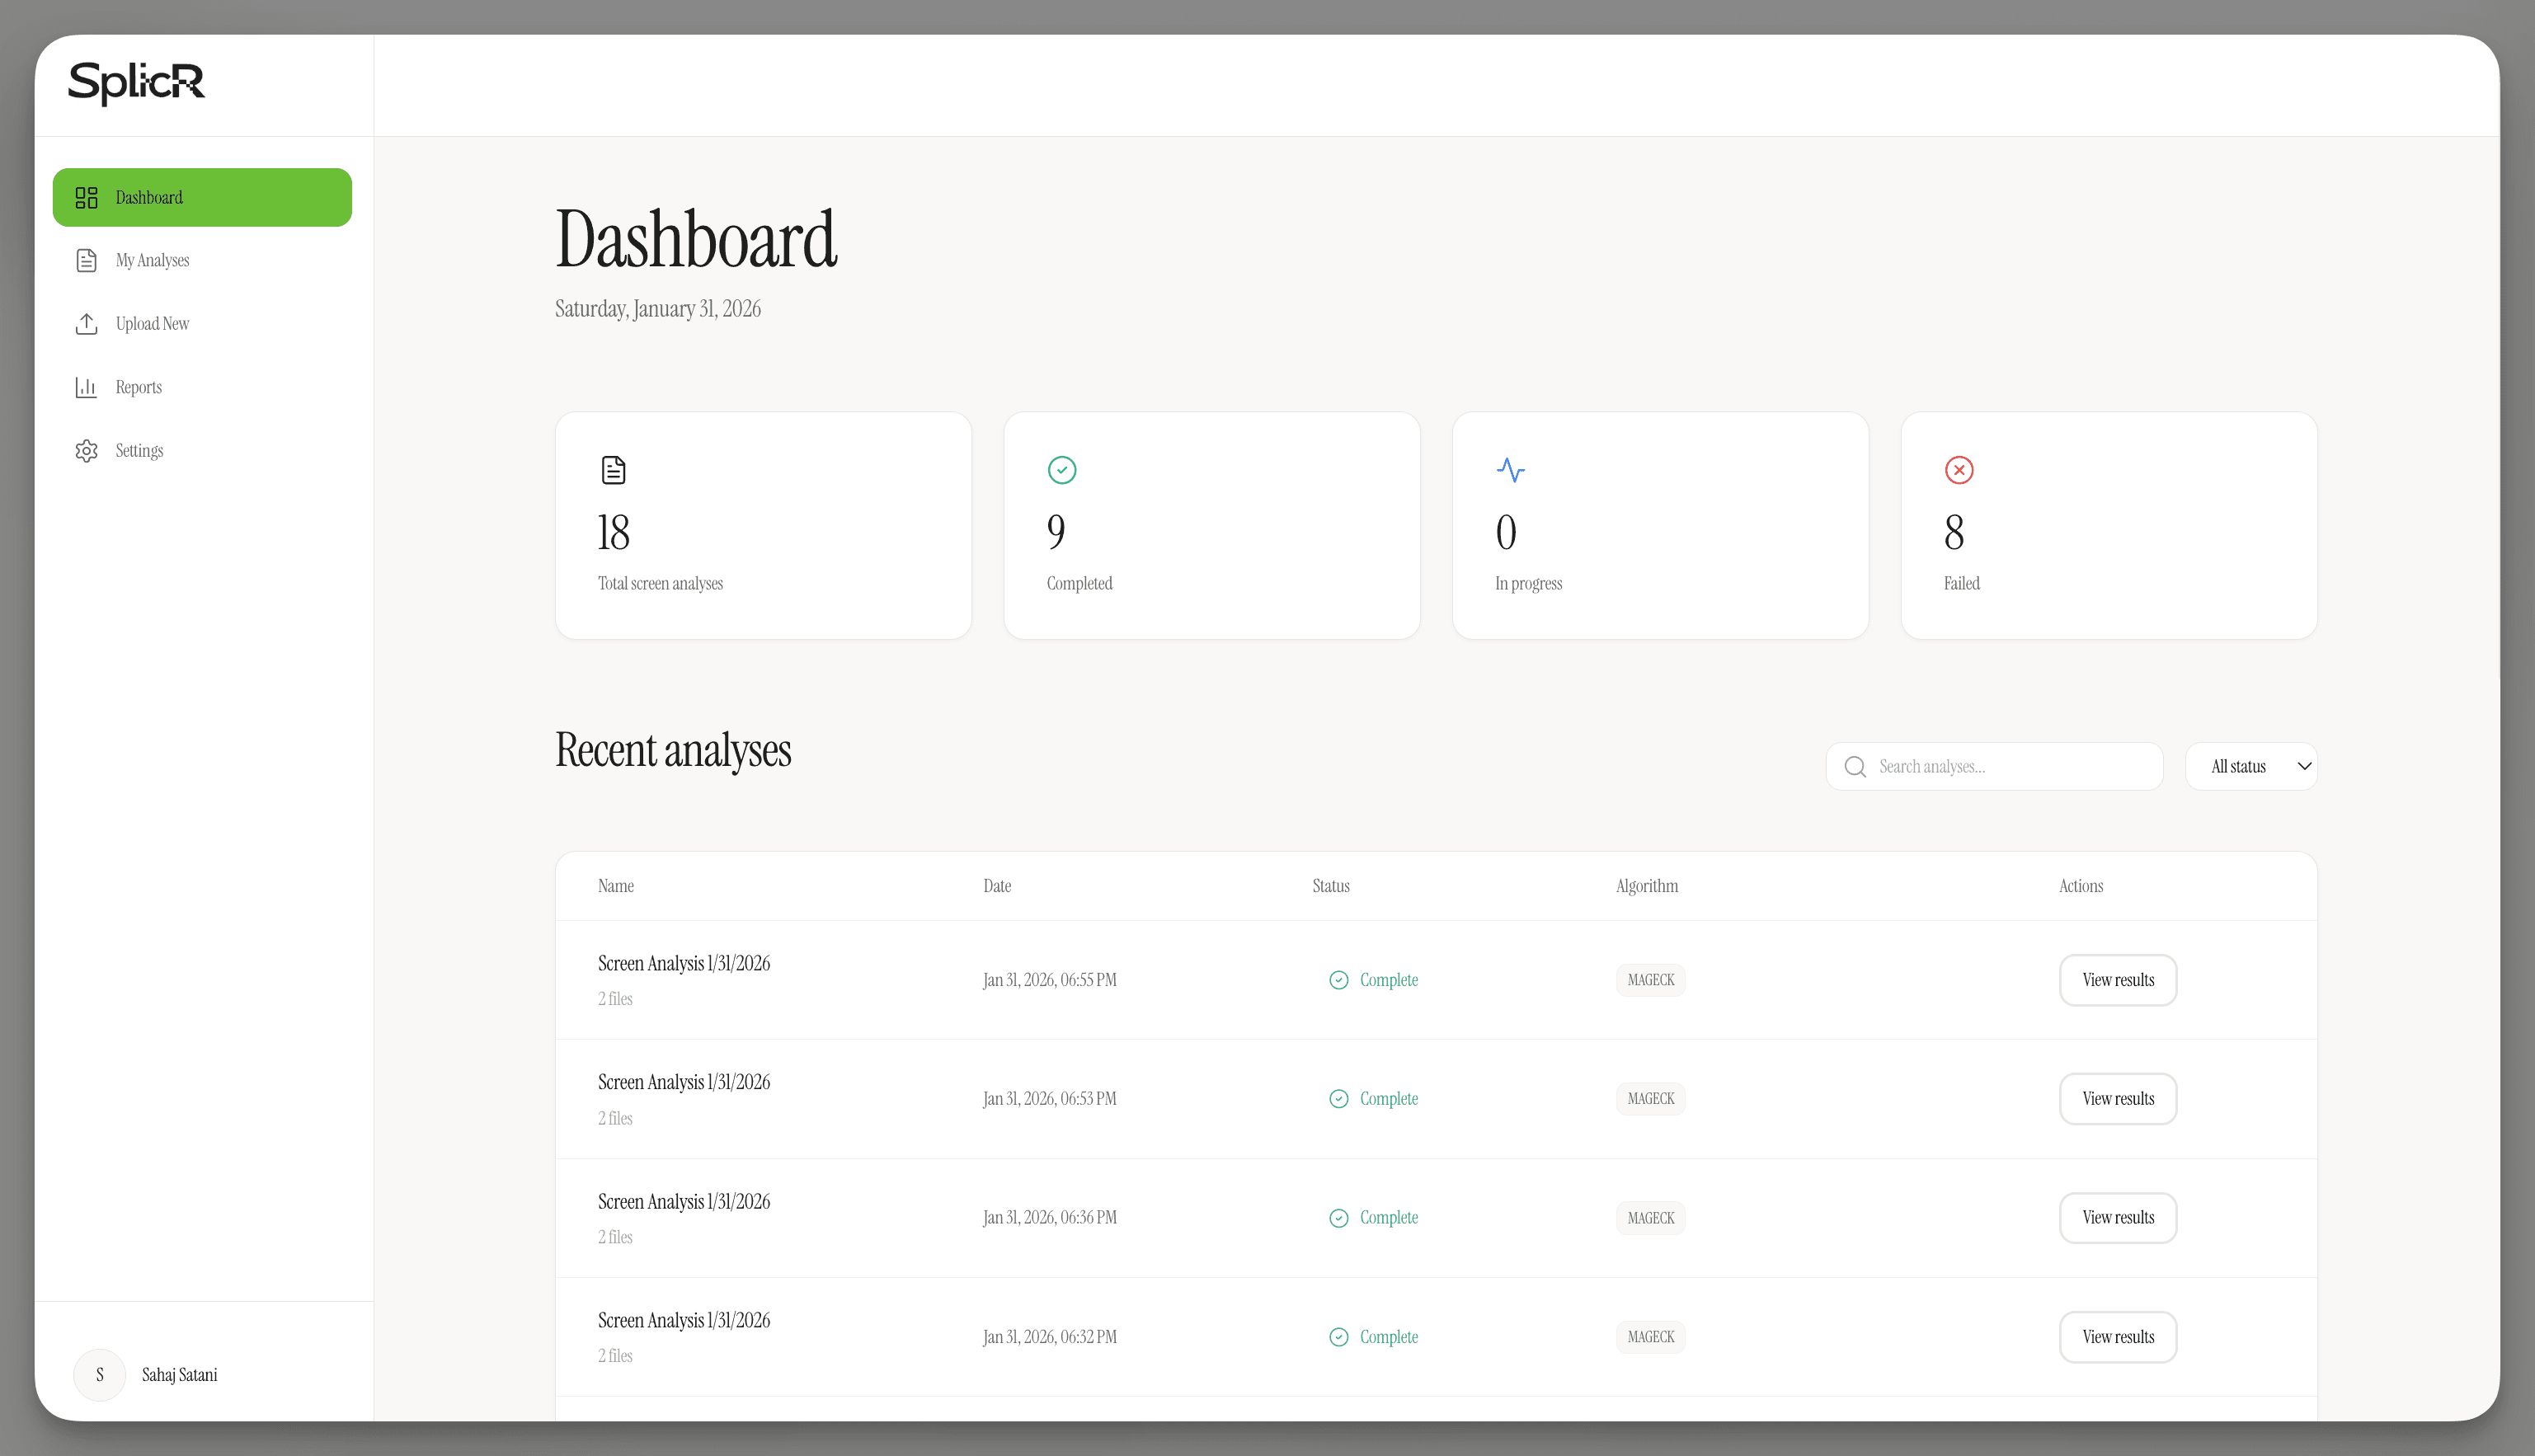Click the Upload New arrow icon

pyautogui.click(x=87, y=324)
